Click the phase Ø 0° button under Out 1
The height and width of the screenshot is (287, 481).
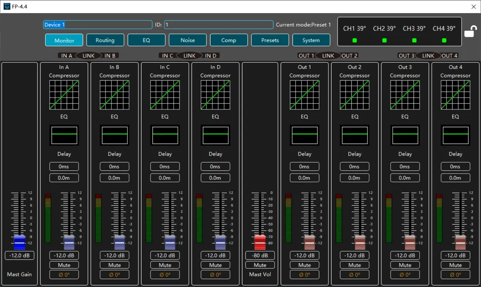tap(304, 274)
